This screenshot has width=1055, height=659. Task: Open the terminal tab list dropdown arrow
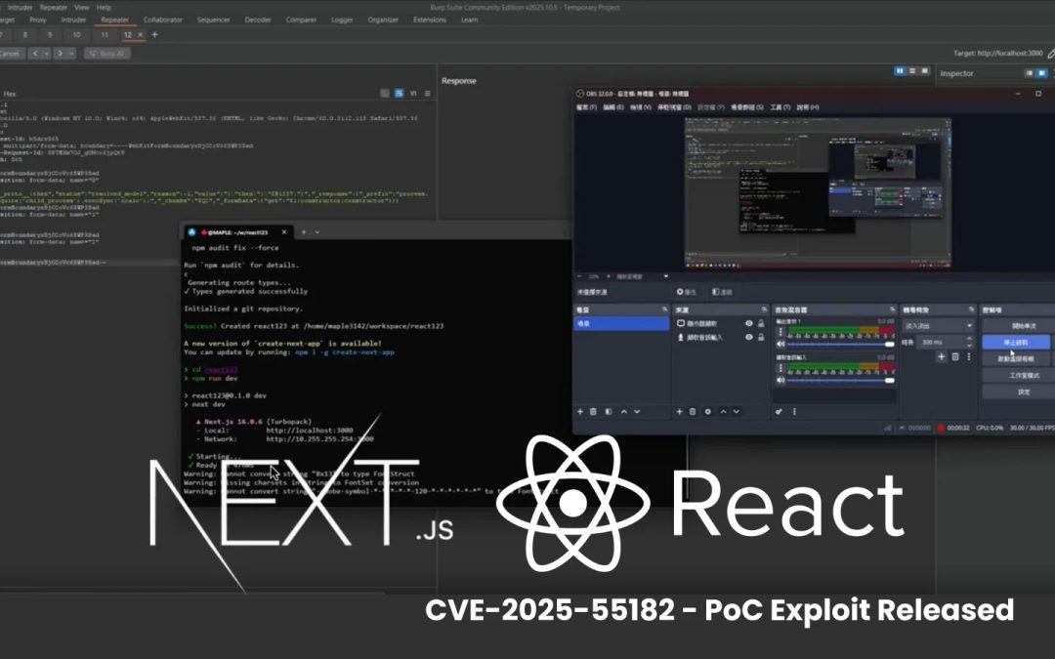pyautogui.click(x=319, y=232)
